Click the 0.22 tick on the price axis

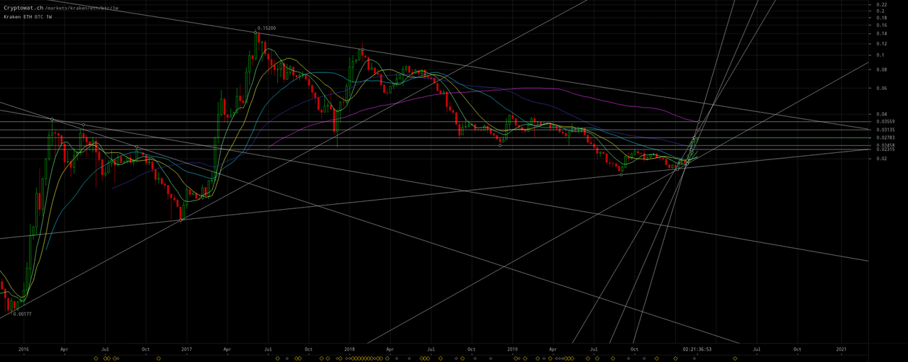pos(882,5)
